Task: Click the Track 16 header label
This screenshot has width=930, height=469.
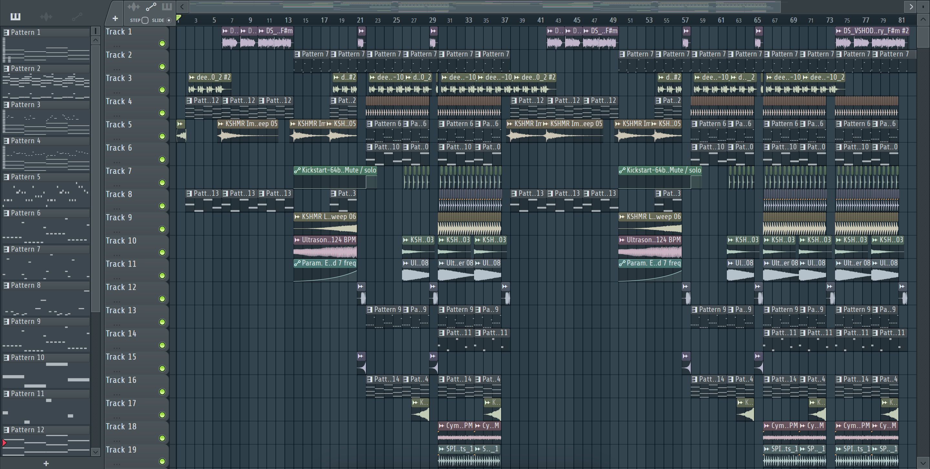Action: pyautogui.click(x=121, y=380)
